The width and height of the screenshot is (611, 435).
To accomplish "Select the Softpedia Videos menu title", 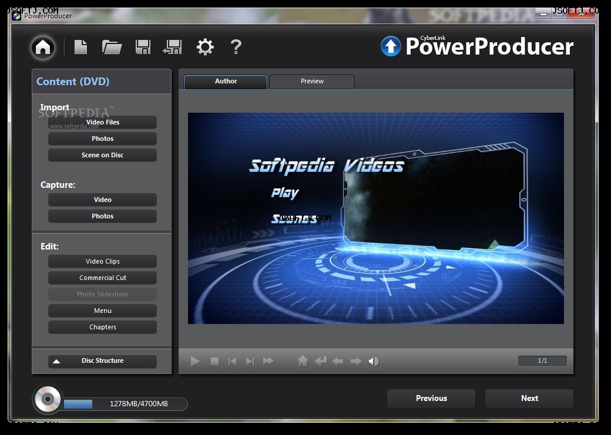I will point(327,166).
